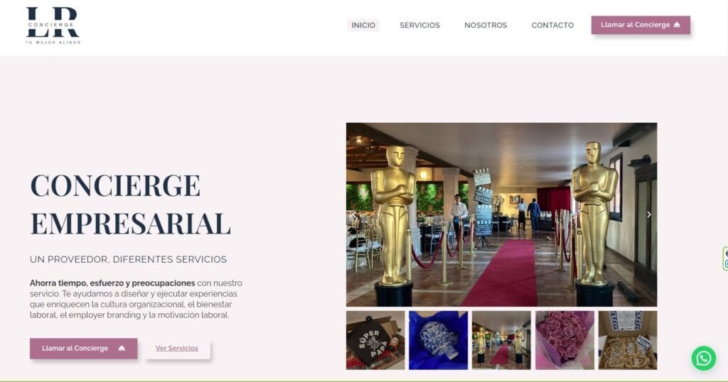Select the pink roses bouquet thumbnail

[564, 340]
